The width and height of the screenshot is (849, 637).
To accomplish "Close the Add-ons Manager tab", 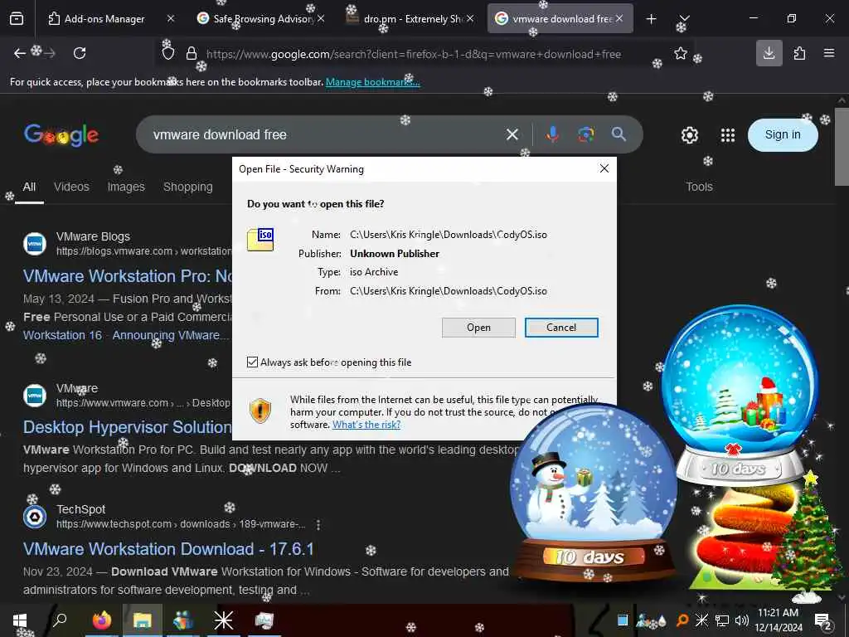I will [171, 18].
